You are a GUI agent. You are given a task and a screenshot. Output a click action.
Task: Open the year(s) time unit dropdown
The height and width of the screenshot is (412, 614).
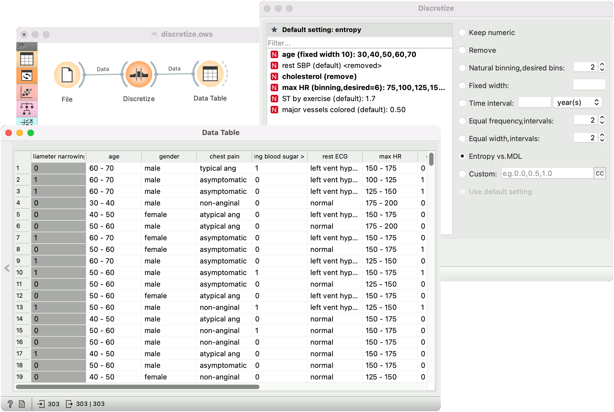click(577, 103)
